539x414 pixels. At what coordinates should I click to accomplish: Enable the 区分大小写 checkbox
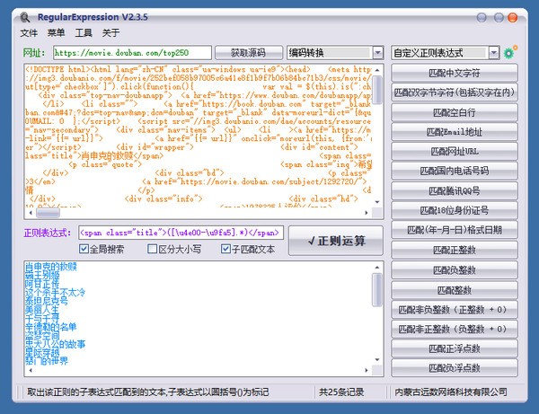150,249
